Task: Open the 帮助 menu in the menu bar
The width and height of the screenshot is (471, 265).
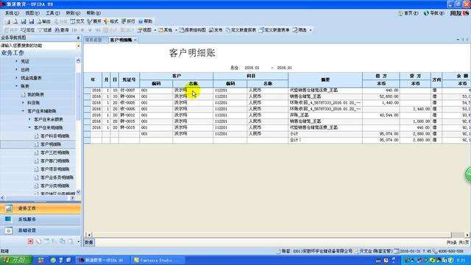Action: pos(93,13)
